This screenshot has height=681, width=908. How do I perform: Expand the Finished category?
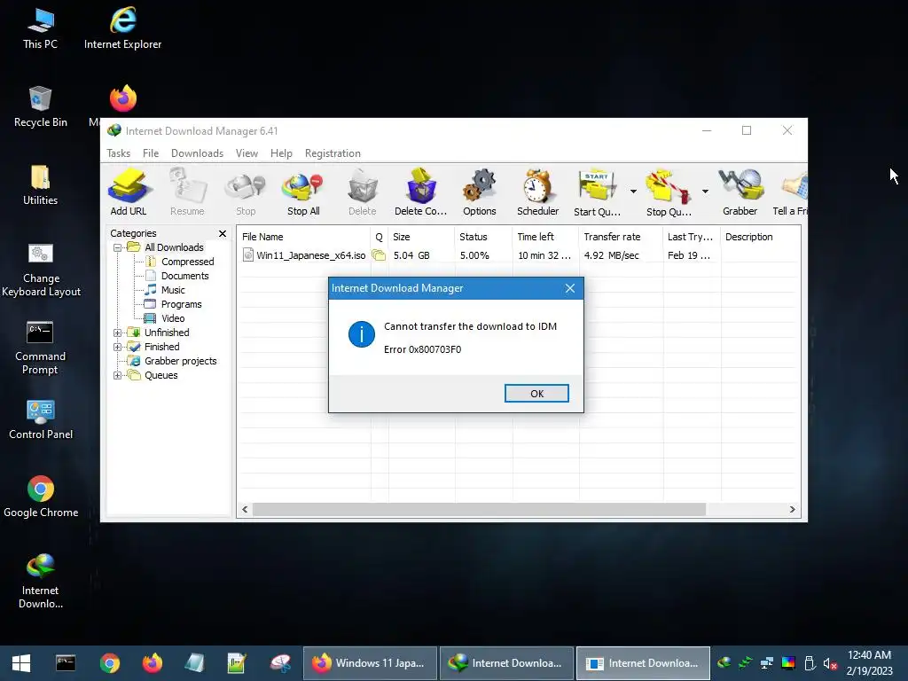(x=118, y=347)
